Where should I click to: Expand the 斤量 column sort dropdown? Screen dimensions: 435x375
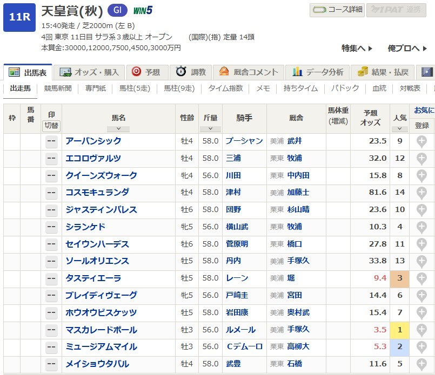pos(210,129)
